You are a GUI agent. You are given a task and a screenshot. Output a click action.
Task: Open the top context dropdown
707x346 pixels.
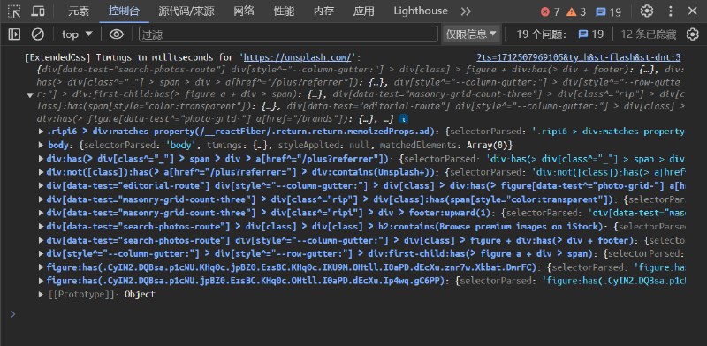pos(77,34)
